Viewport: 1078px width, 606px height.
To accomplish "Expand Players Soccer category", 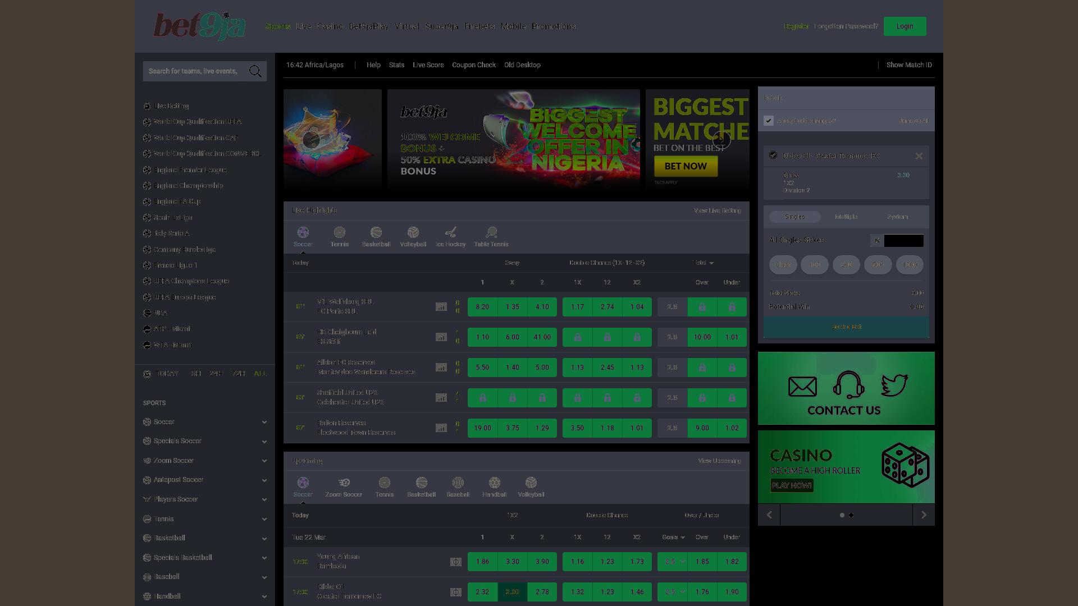I will tap(205, 499).
